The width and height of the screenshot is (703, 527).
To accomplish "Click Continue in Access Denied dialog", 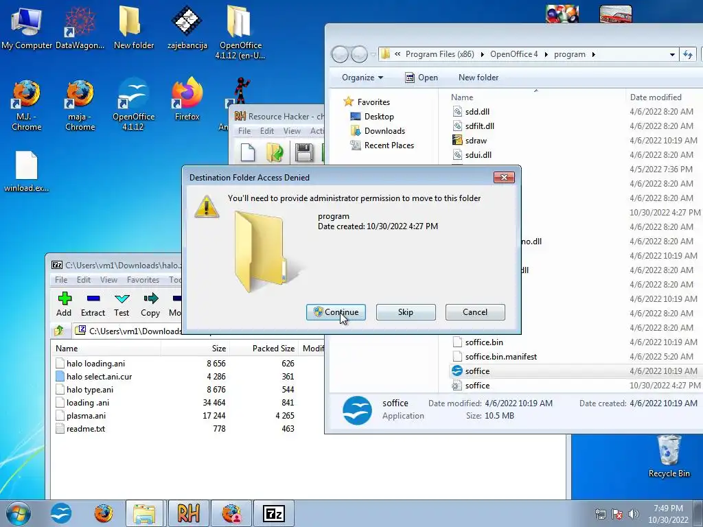I will pyautogui.click(x=336, y=312).
